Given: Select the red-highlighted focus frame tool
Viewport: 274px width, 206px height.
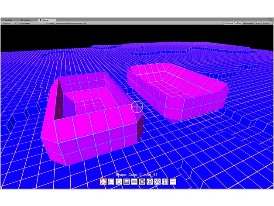Looking at the screenshot, I should 103,182.
